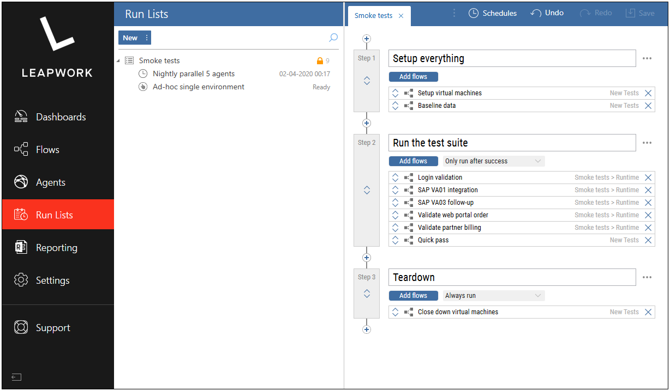Open the three-dot menu on Run the test suite
This screenshot has width=670, height=391.
pyautogui.click(x=647, y=142)
